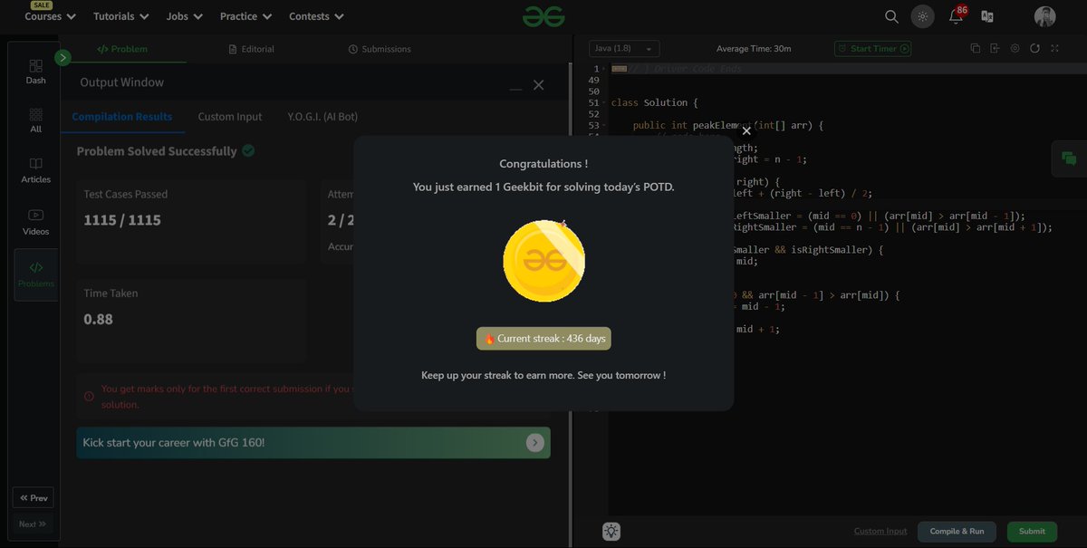Open the Custom Input link in editor footer

[880, 532]
